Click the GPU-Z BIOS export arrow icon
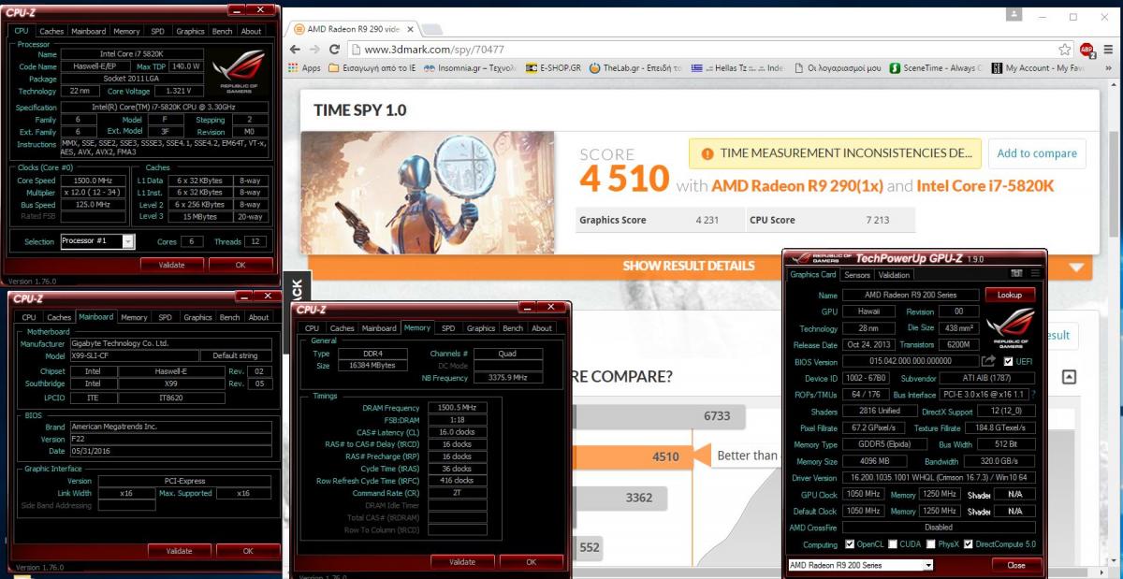The image size is (1123, 579). (988, 361)
